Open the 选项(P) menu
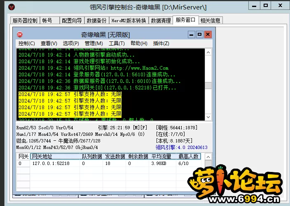The width and height of the screenshot is (290, 206). 71,43
